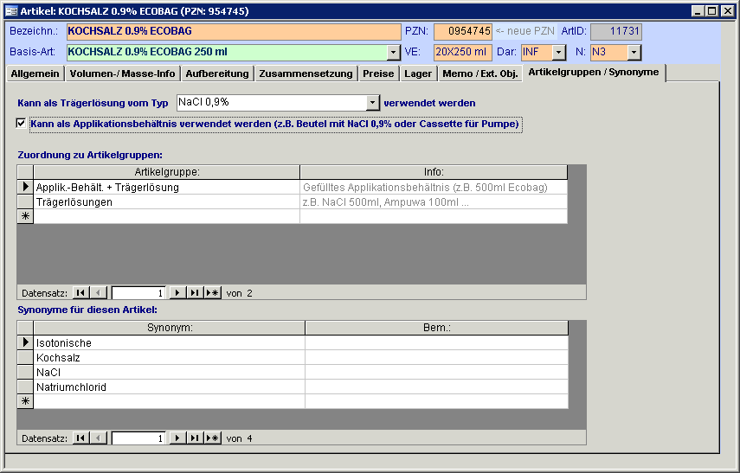
Task: Click row selector of Applik.-Behält. + Trägerlösung row
Action: [x=25, y=188]
